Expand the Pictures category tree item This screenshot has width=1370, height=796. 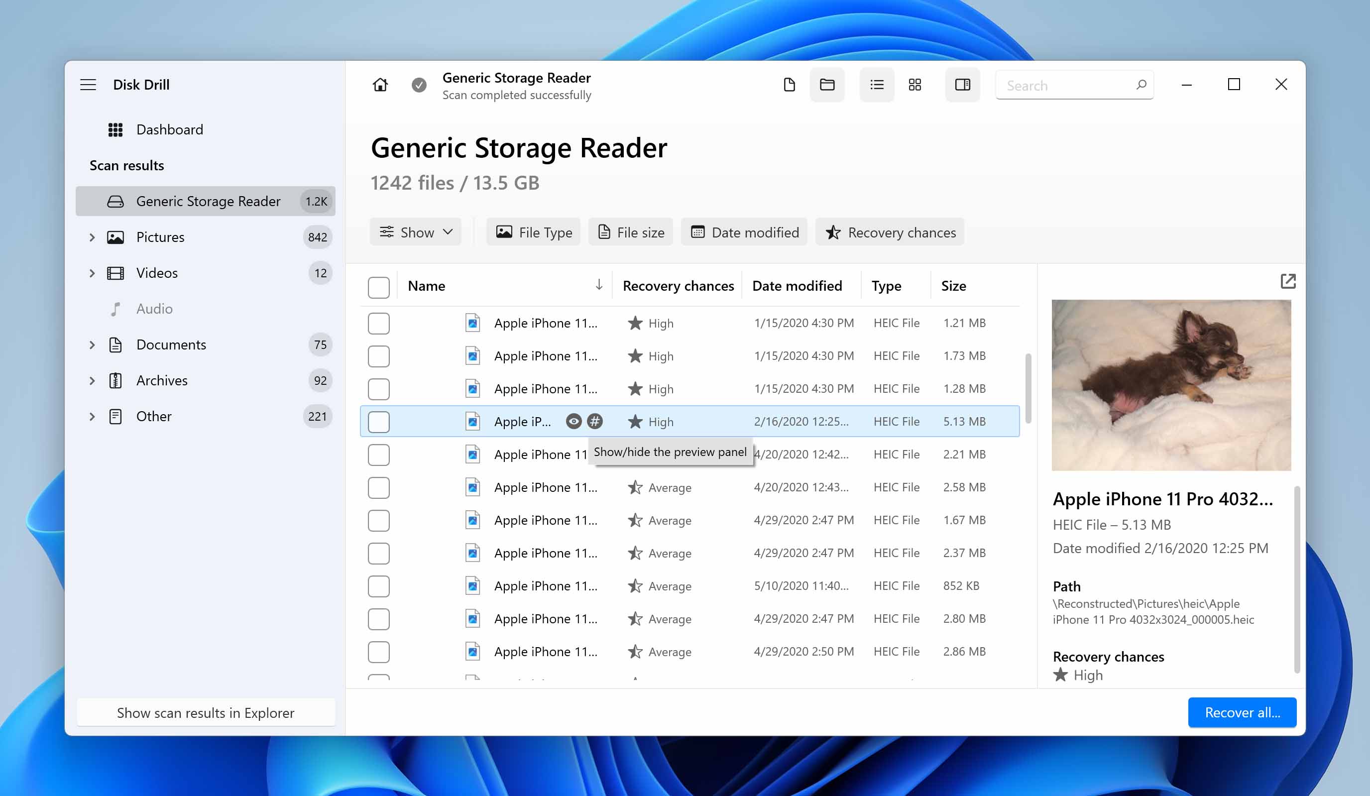click(x=92, y=237)
